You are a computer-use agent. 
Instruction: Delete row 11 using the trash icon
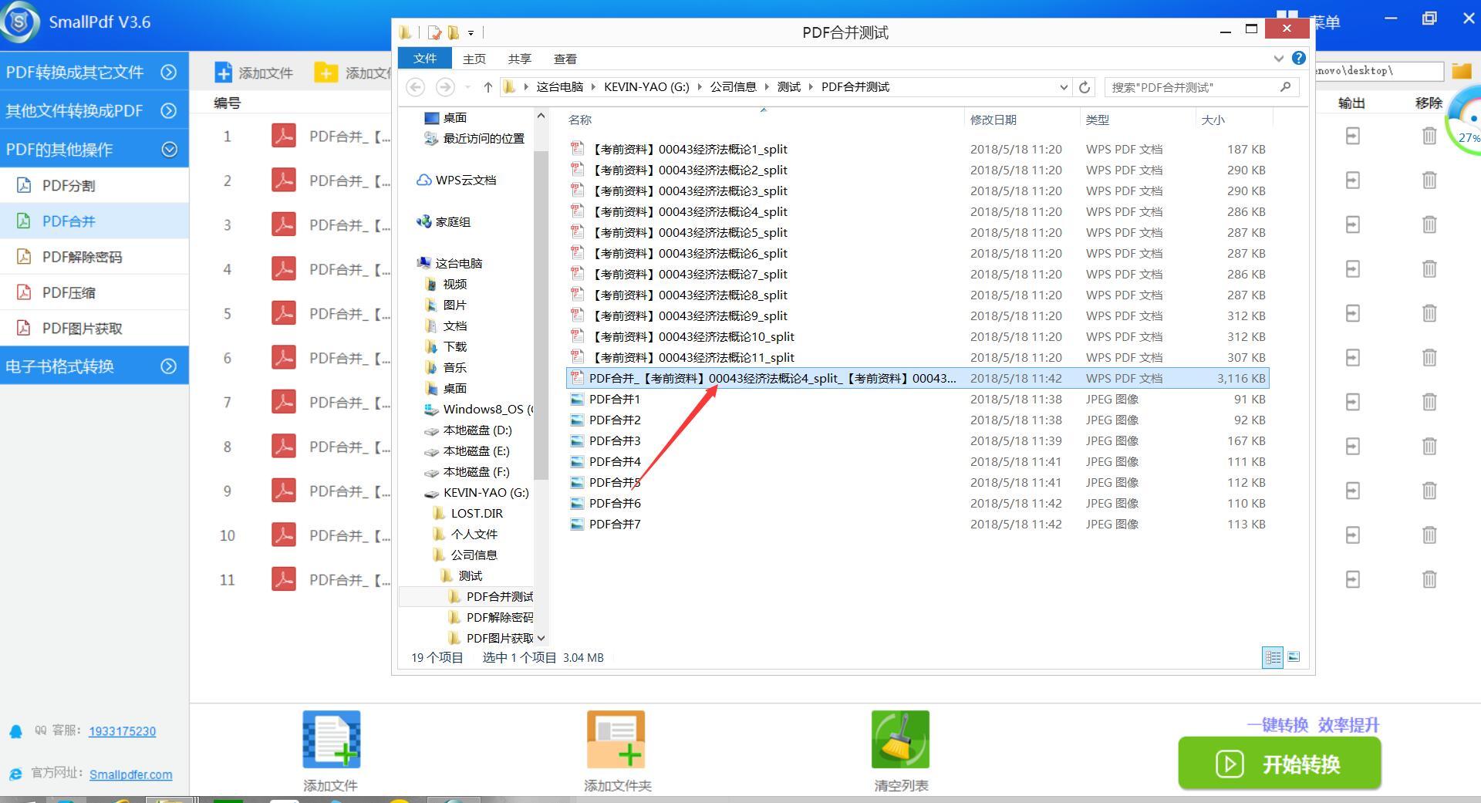[1429, 579]
